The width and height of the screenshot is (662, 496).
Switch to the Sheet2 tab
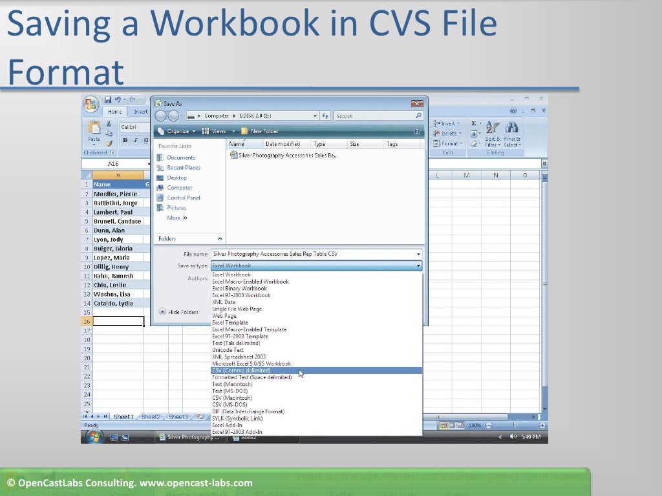click(151, 417)
